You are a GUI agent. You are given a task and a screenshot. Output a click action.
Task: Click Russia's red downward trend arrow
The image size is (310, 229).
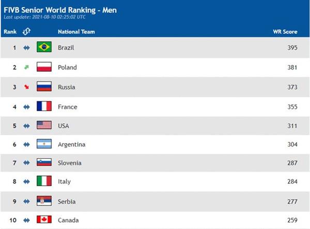click(x=26, y=87)
